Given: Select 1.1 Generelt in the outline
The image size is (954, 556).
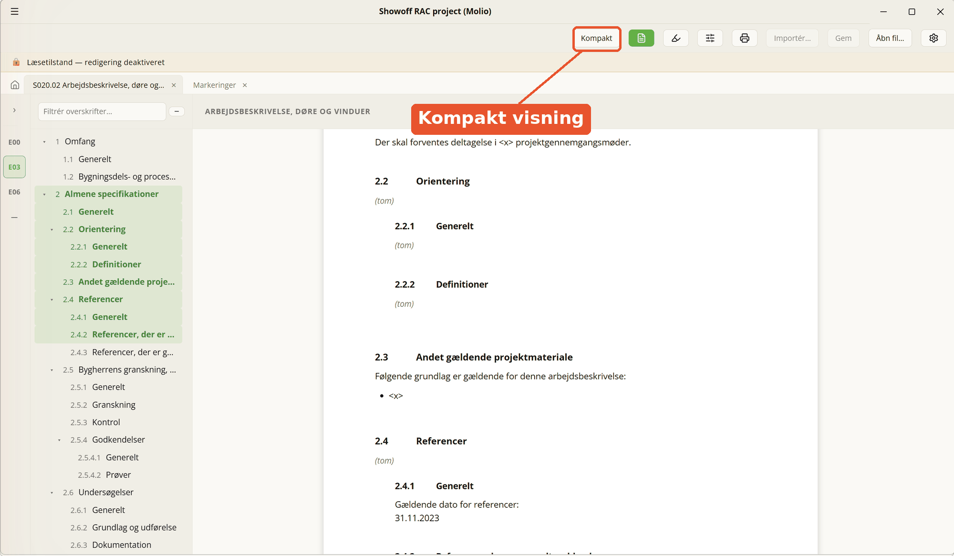Looking at the screenshot, I should 109,159.
